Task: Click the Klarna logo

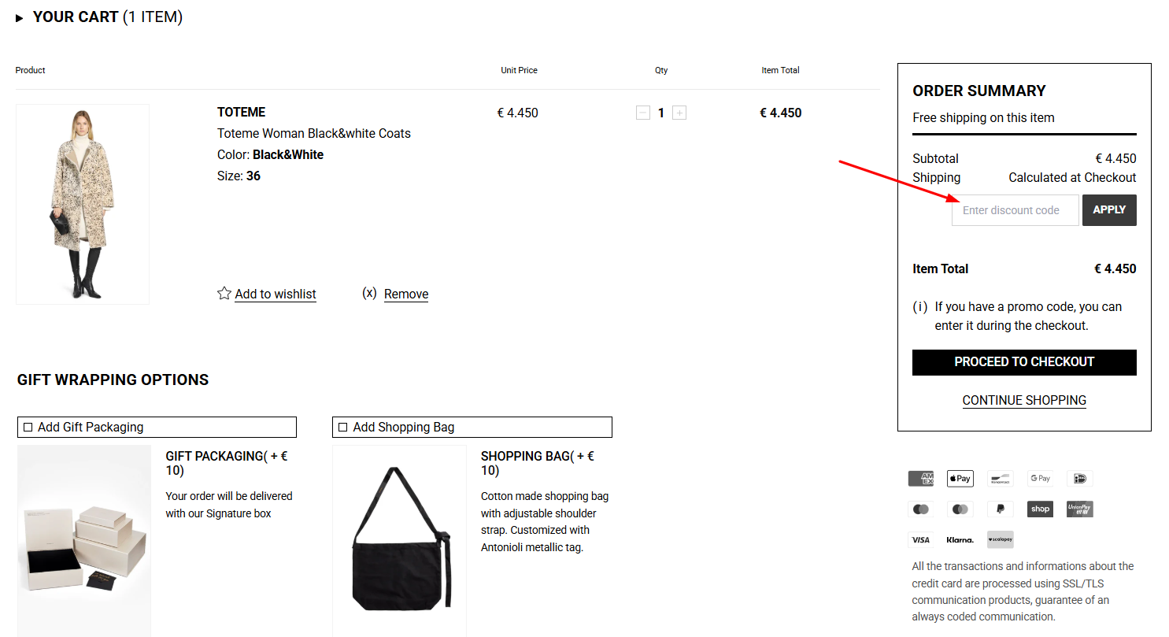Action: click(960, 540)
